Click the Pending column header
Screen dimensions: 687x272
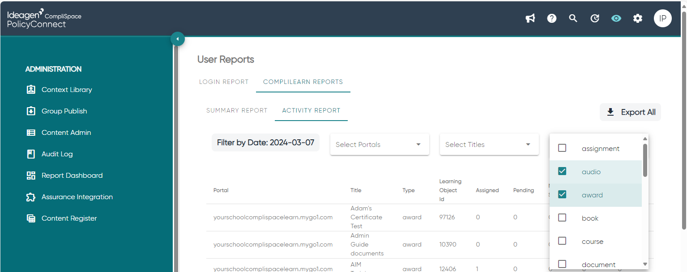[x=524, y=190]
